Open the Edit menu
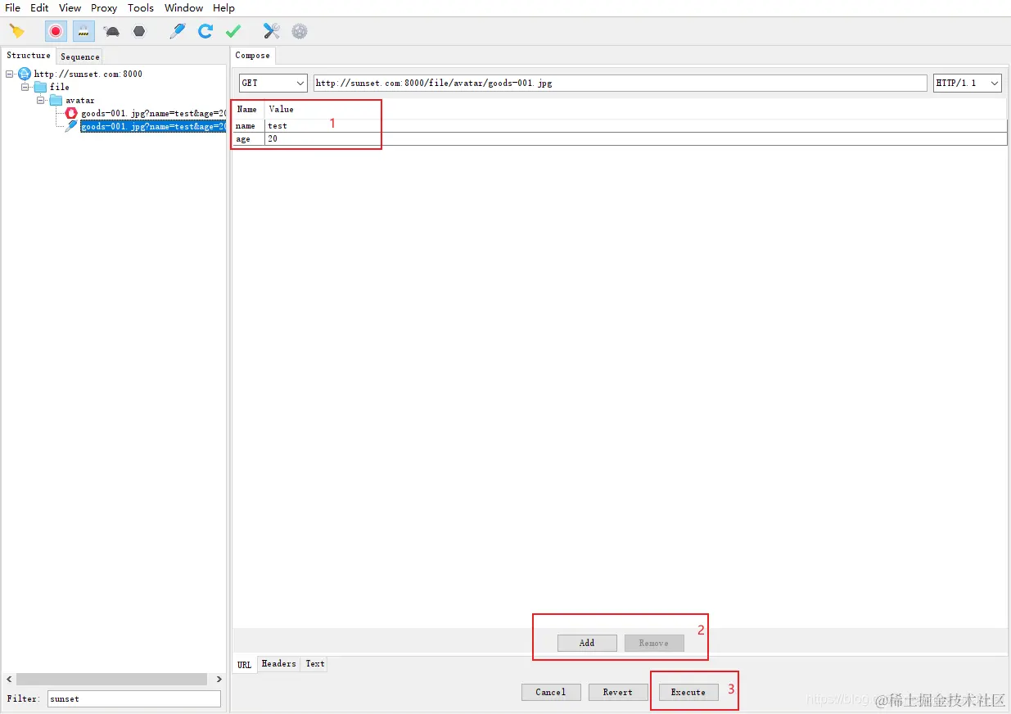1011x714 pixels. [39, 7]
